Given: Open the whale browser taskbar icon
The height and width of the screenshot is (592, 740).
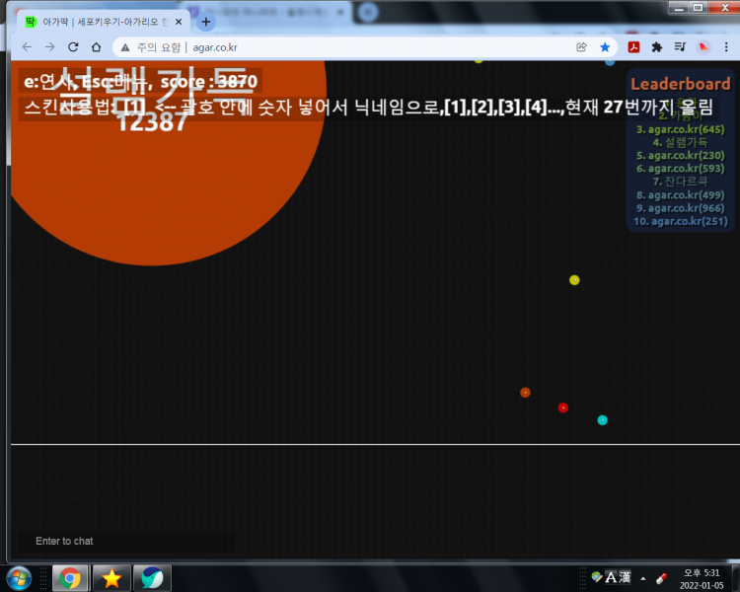Looking at the screenshot, I should [x=152, y=578].
